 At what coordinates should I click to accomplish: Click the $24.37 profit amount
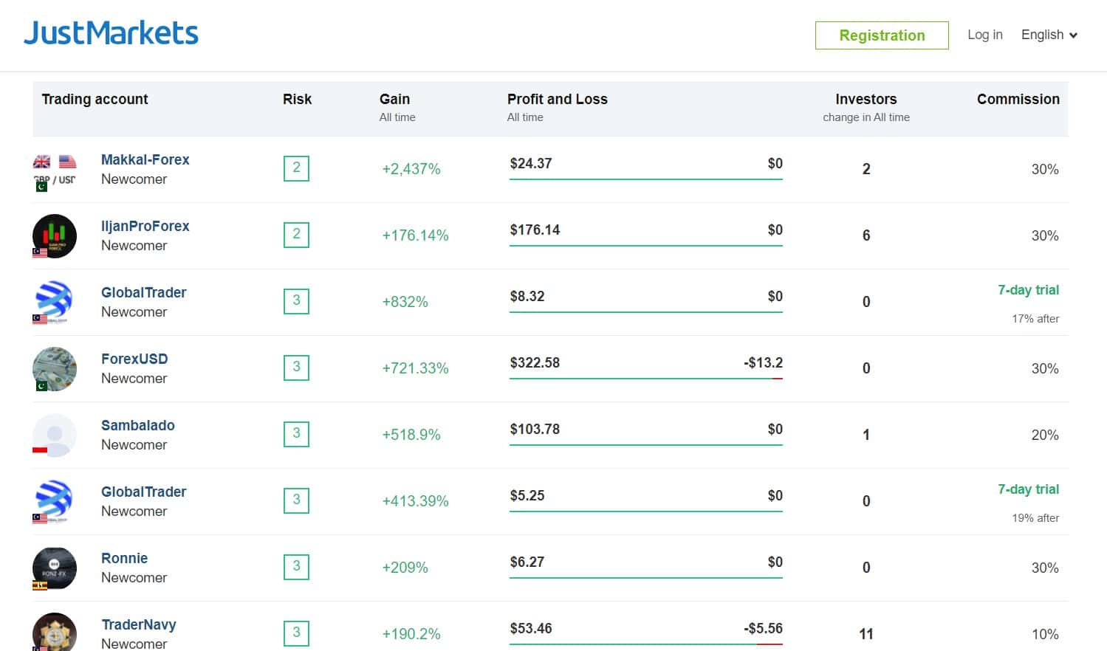(530, 163)
